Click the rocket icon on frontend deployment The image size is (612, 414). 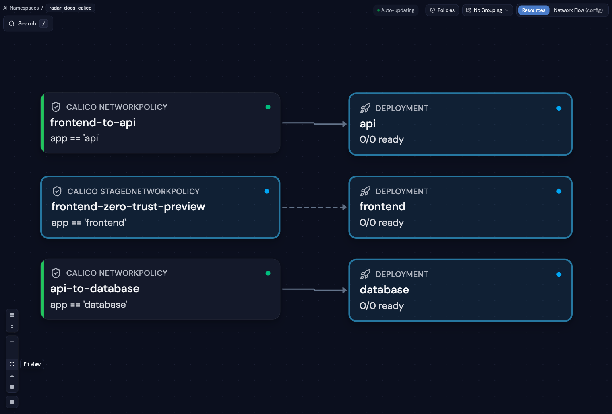365,191
